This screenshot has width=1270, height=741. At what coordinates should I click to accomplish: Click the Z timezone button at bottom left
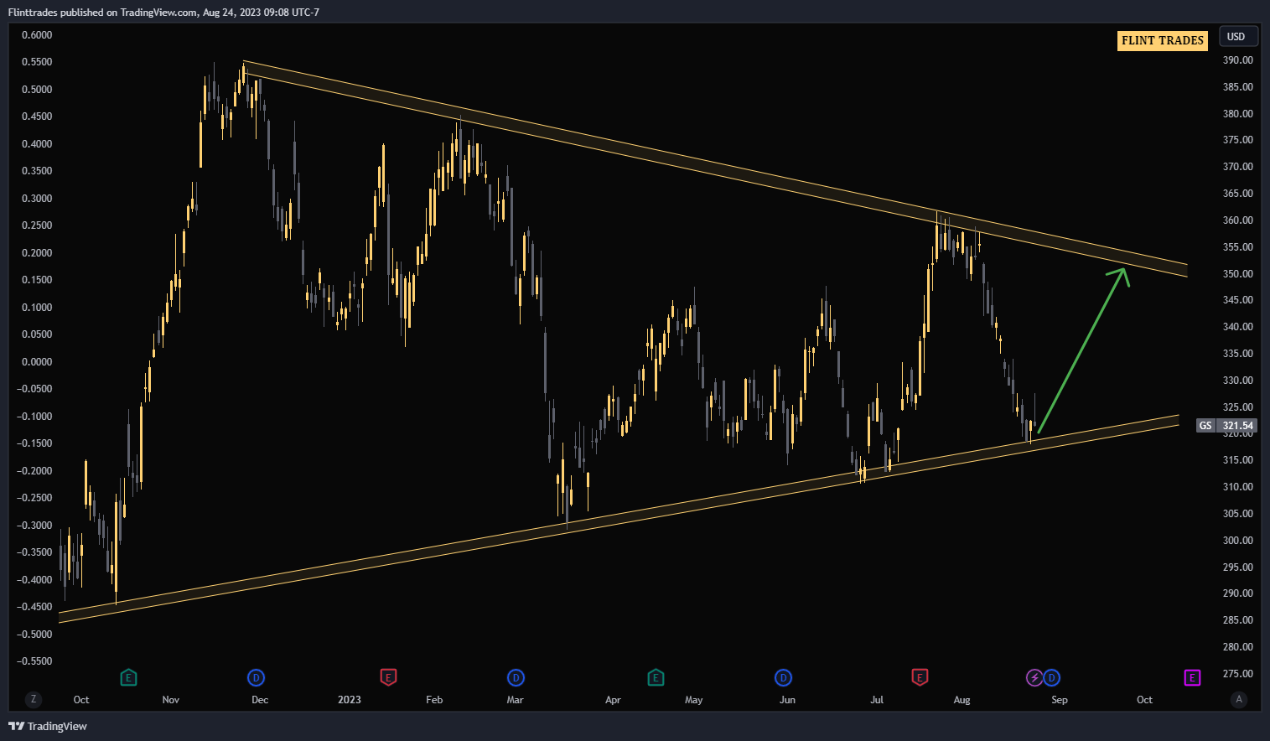click(x=34, y=699)
